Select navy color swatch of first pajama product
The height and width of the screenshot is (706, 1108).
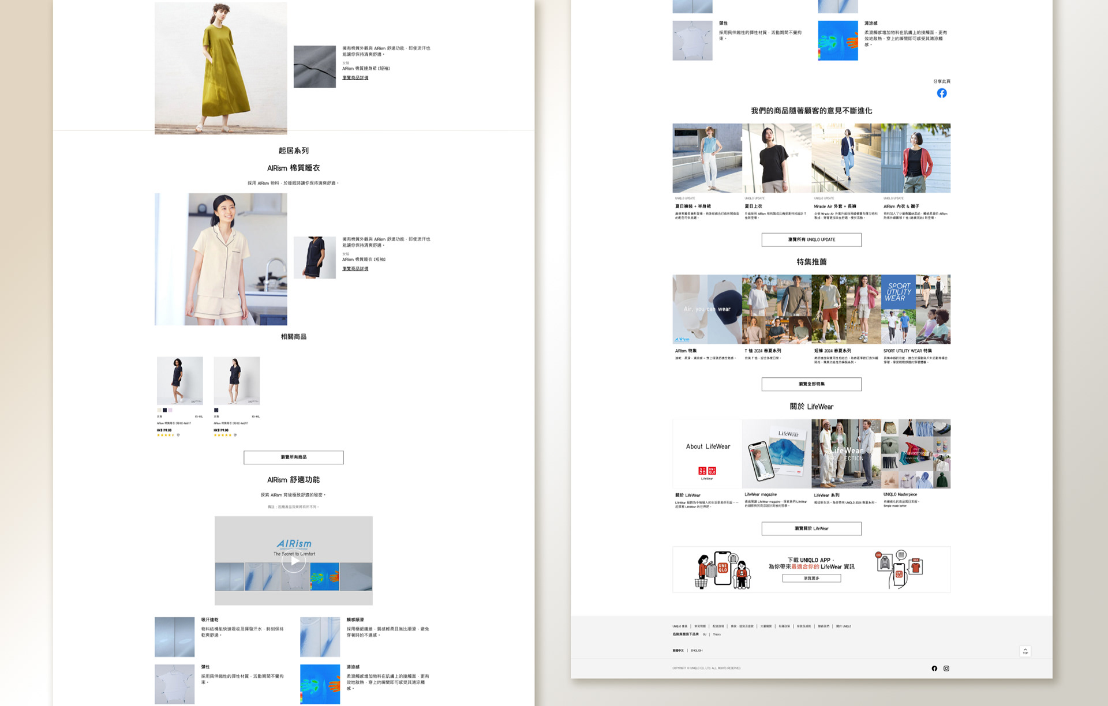(164, 410)
